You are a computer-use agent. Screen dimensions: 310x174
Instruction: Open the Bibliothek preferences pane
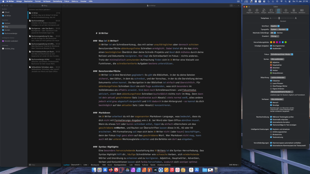271,11
